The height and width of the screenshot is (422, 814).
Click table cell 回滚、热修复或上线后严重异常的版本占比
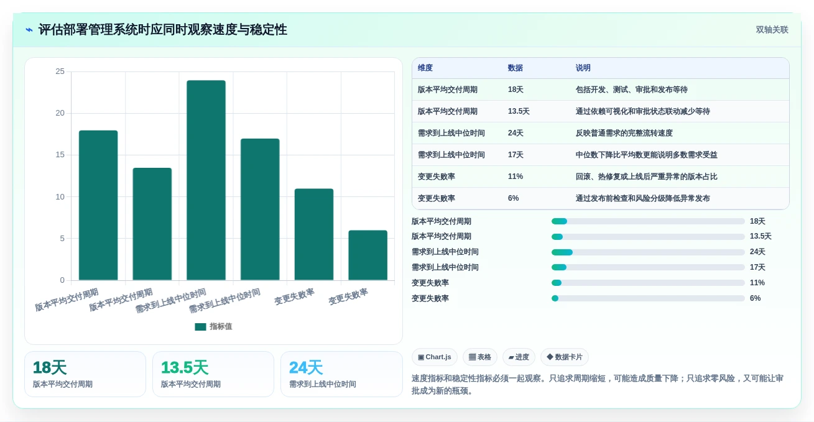coord(647,177)
